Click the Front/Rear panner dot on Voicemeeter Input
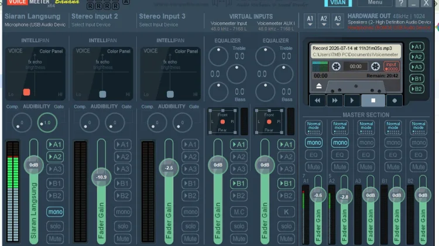439x246 pixels. [222, 122]
